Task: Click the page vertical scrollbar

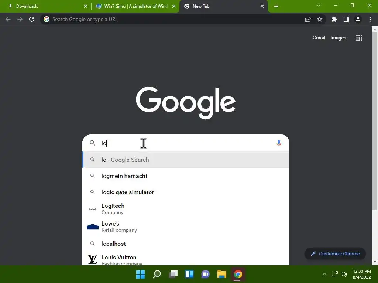Action: click(375, 122)
